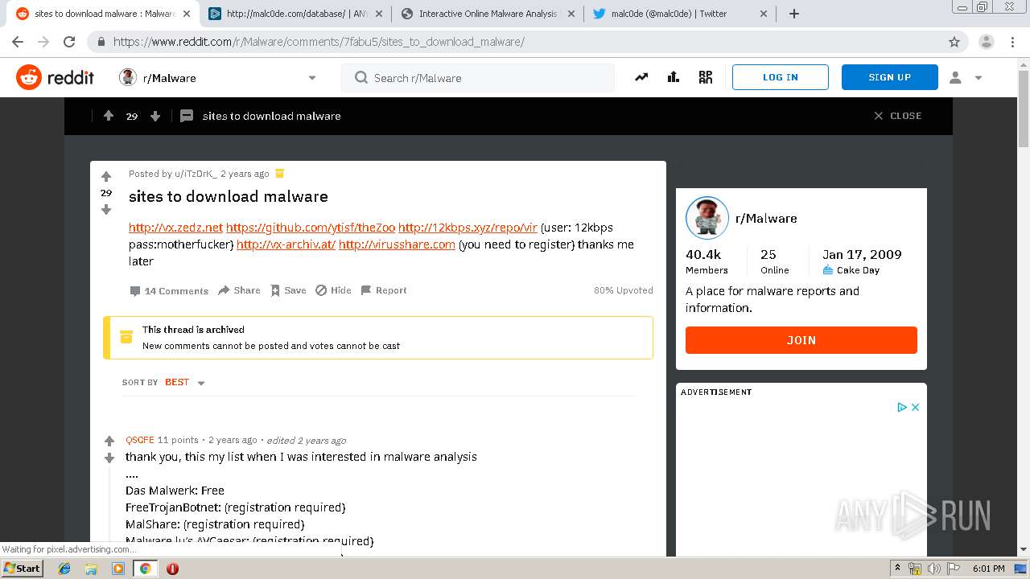
Task: Open the OC original content icon
Action: [x=706, y=77]
